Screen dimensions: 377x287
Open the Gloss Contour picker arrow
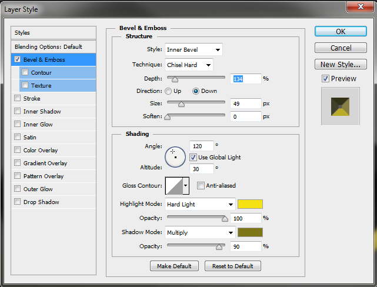(x=186, y=186)
